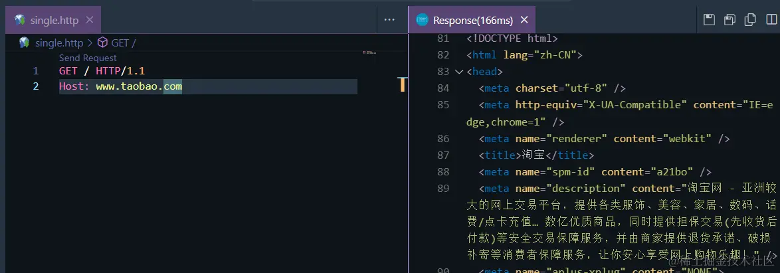The width and height of the screenshot is (780, 273).
Task: Click line number 81 in response
Action: (x=443, y=39)
